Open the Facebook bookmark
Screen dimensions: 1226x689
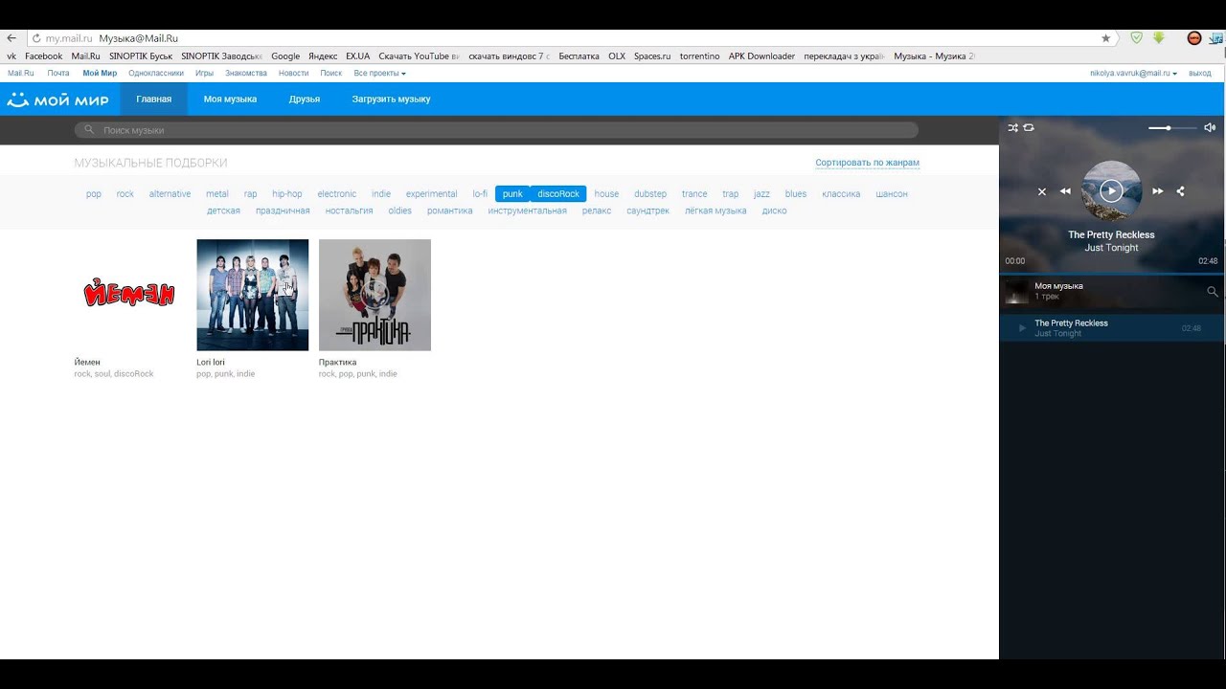tap(44, 56)
